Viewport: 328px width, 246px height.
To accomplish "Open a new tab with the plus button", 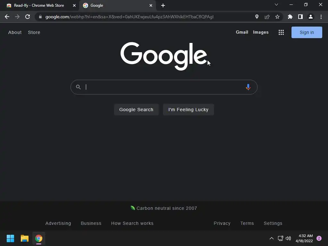I will pyautogui.click(x=163, y=5).
